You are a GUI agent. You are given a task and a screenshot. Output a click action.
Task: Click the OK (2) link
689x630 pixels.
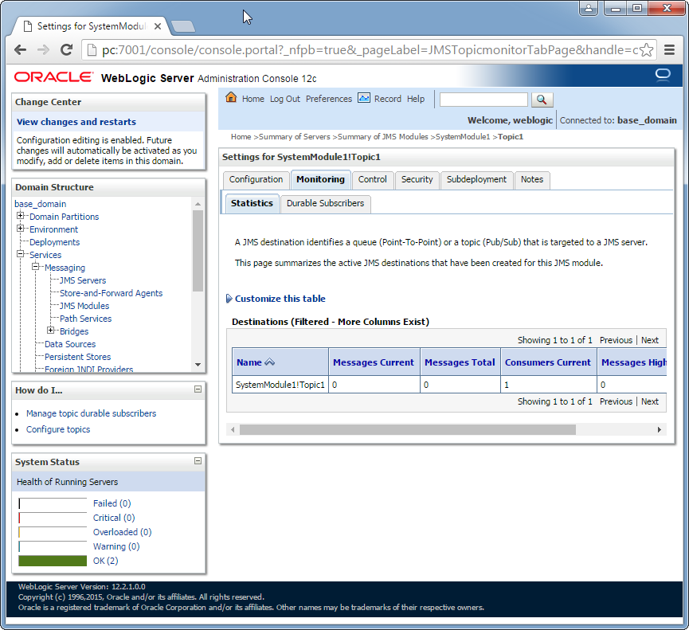tap(105, 561)
